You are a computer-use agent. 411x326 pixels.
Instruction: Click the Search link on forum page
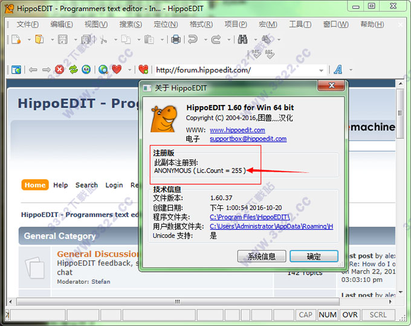[x=86, y=185]
